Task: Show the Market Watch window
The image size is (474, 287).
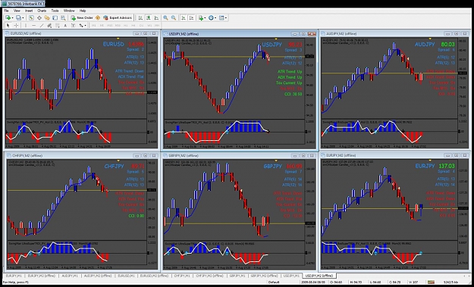Action: [x=31, y=18]
